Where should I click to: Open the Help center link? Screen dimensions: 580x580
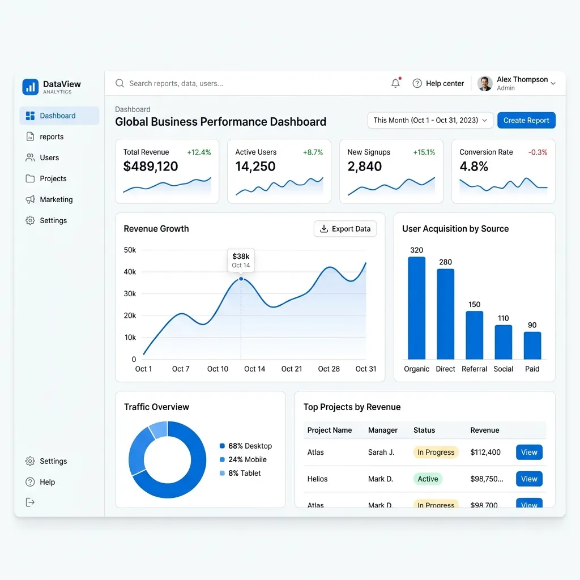click(438, 84)
